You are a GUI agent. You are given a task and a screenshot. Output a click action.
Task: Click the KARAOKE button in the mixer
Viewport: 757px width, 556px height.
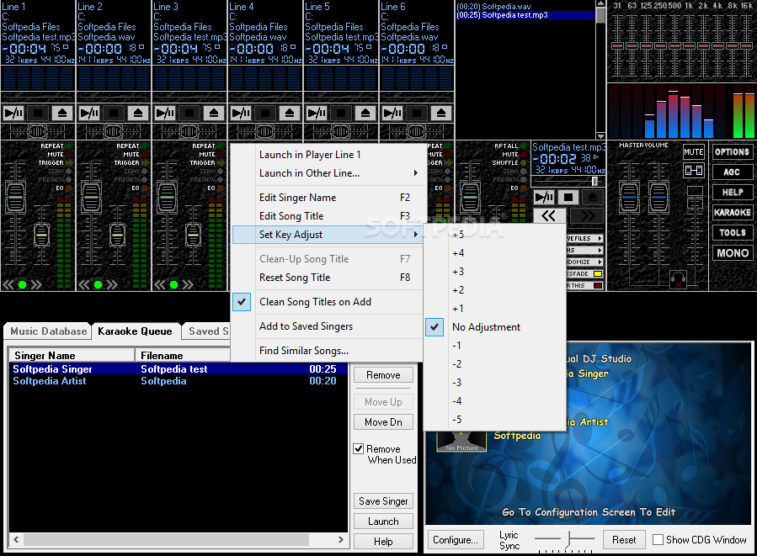[732, 213]
